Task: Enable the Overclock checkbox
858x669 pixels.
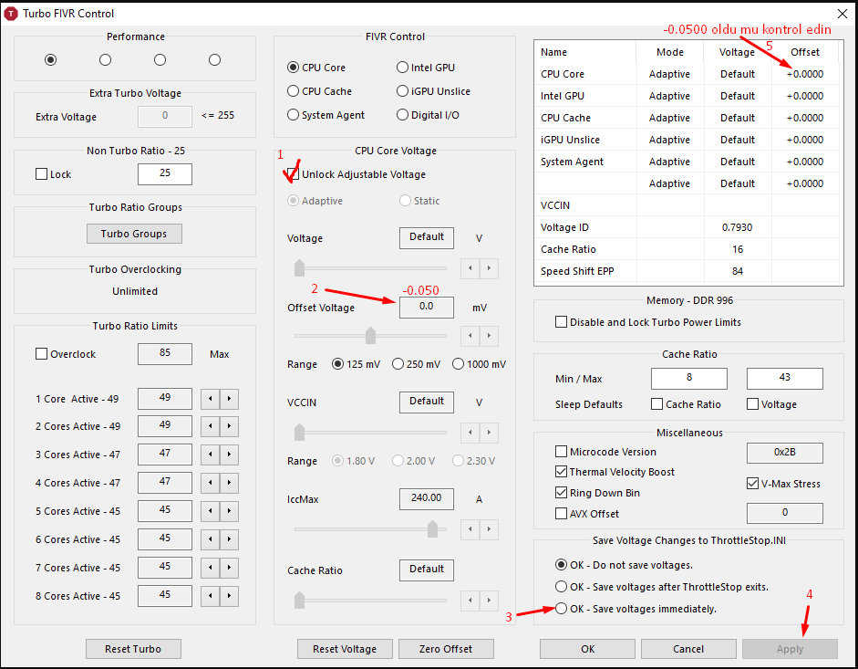Action: [x=41, y=354]
